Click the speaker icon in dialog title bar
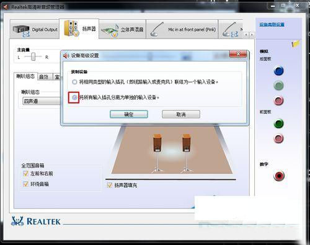Viewport: 310px width, 245px height. click(66, 55)
